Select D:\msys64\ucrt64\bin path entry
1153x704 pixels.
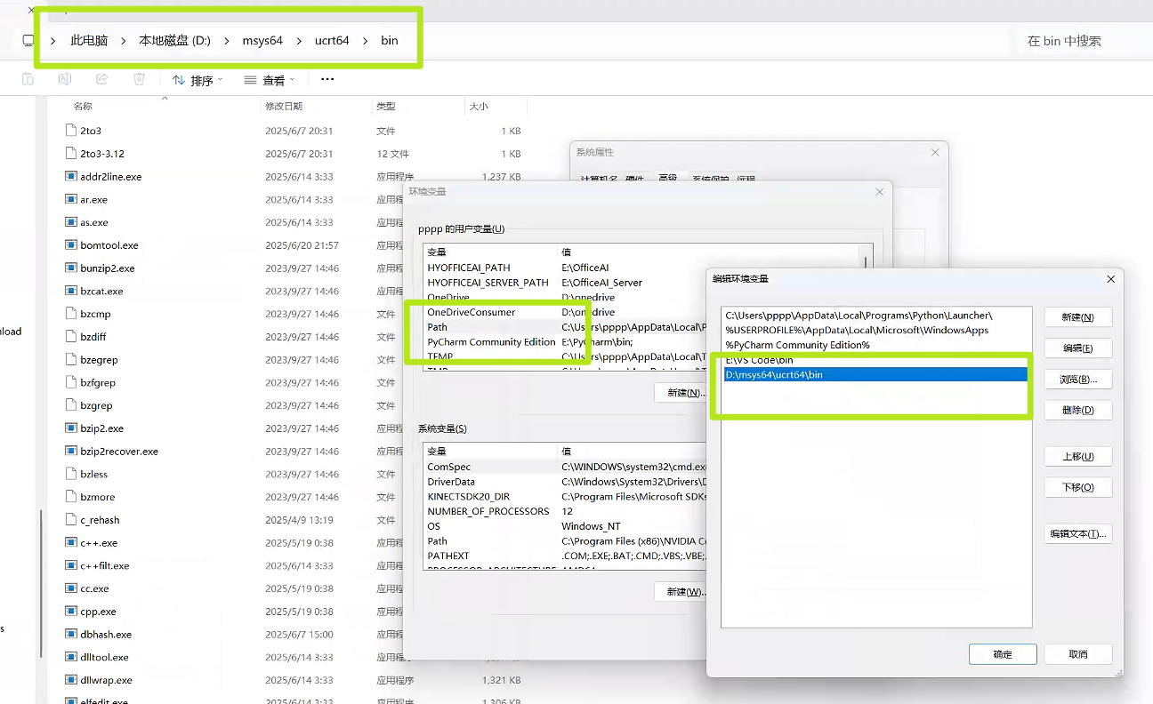(875, 374)
